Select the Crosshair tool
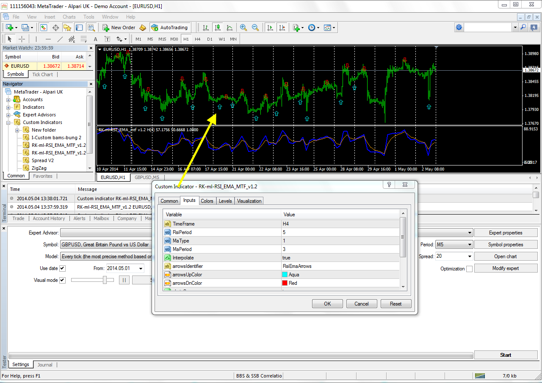 (x=22, y=39)
